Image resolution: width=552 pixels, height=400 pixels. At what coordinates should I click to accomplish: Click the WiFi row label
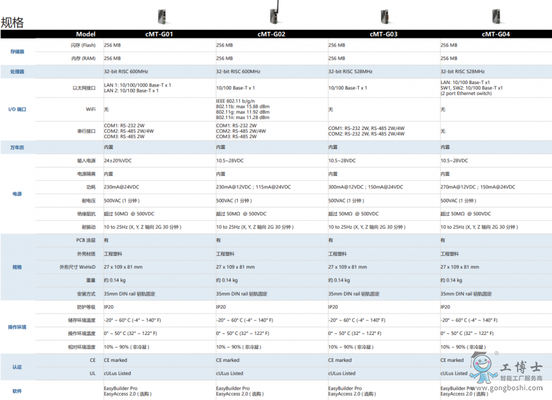91,109
